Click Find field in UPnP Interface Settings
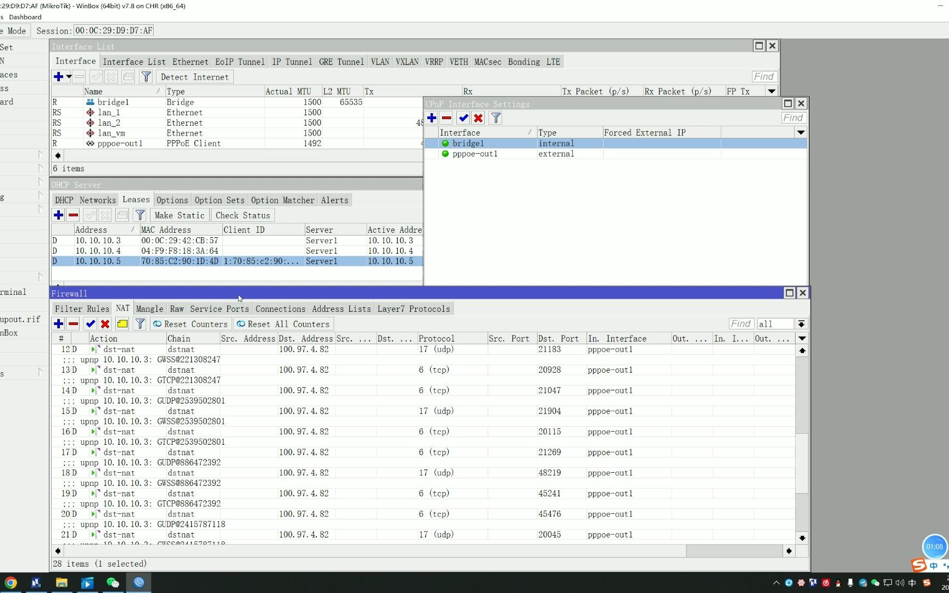Viewport: 949px width, 593px height. [793, 118]
